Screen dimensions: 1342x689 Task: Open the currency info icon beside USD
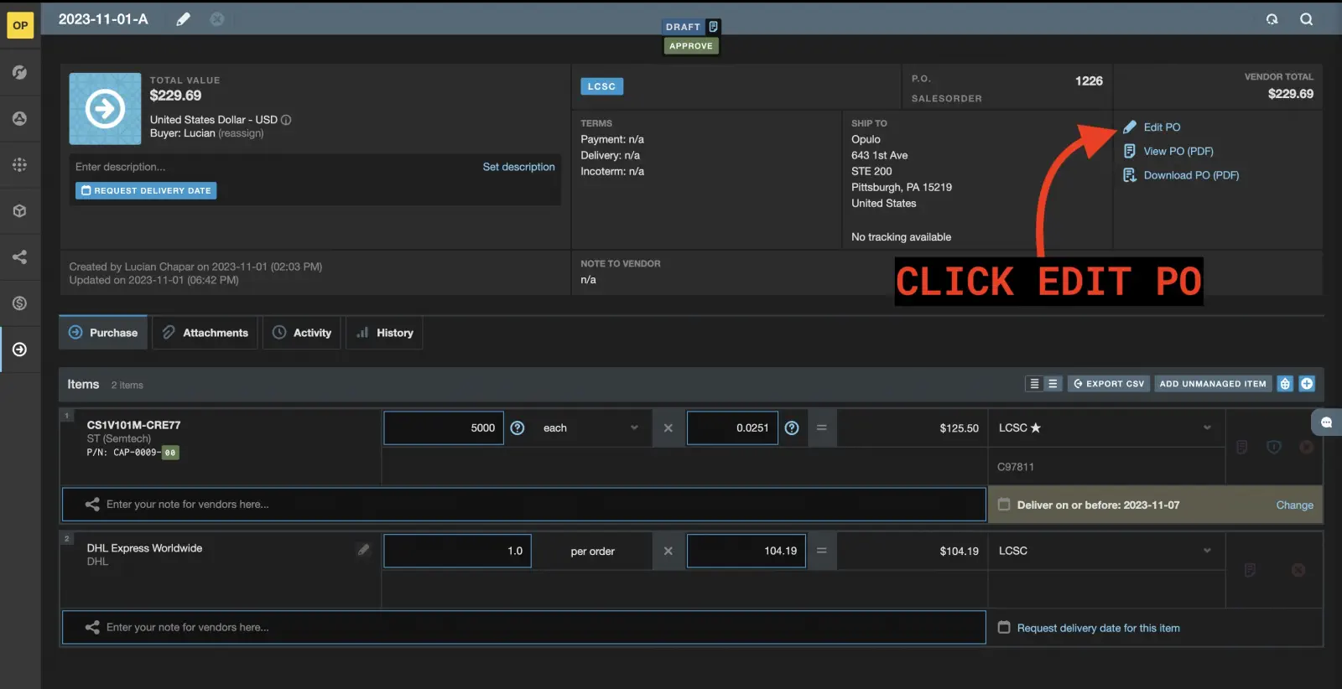[x=286, y=120]
